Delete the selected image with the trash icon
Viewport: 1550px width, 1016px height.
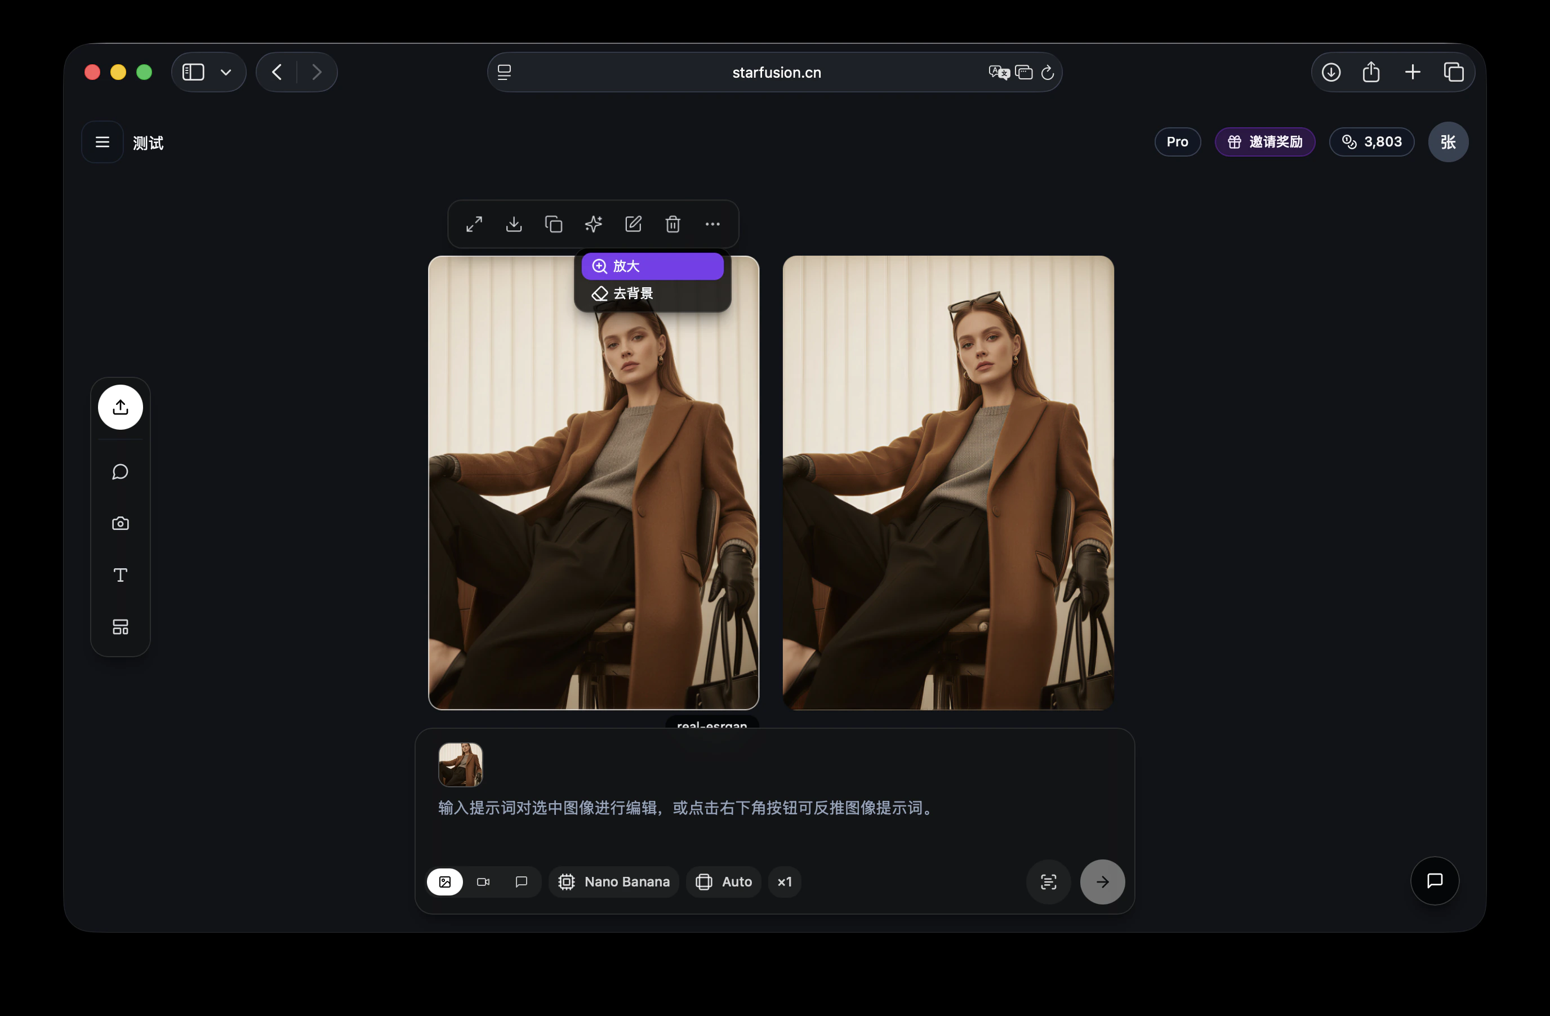pyautogui.click(x=672, y=224)
